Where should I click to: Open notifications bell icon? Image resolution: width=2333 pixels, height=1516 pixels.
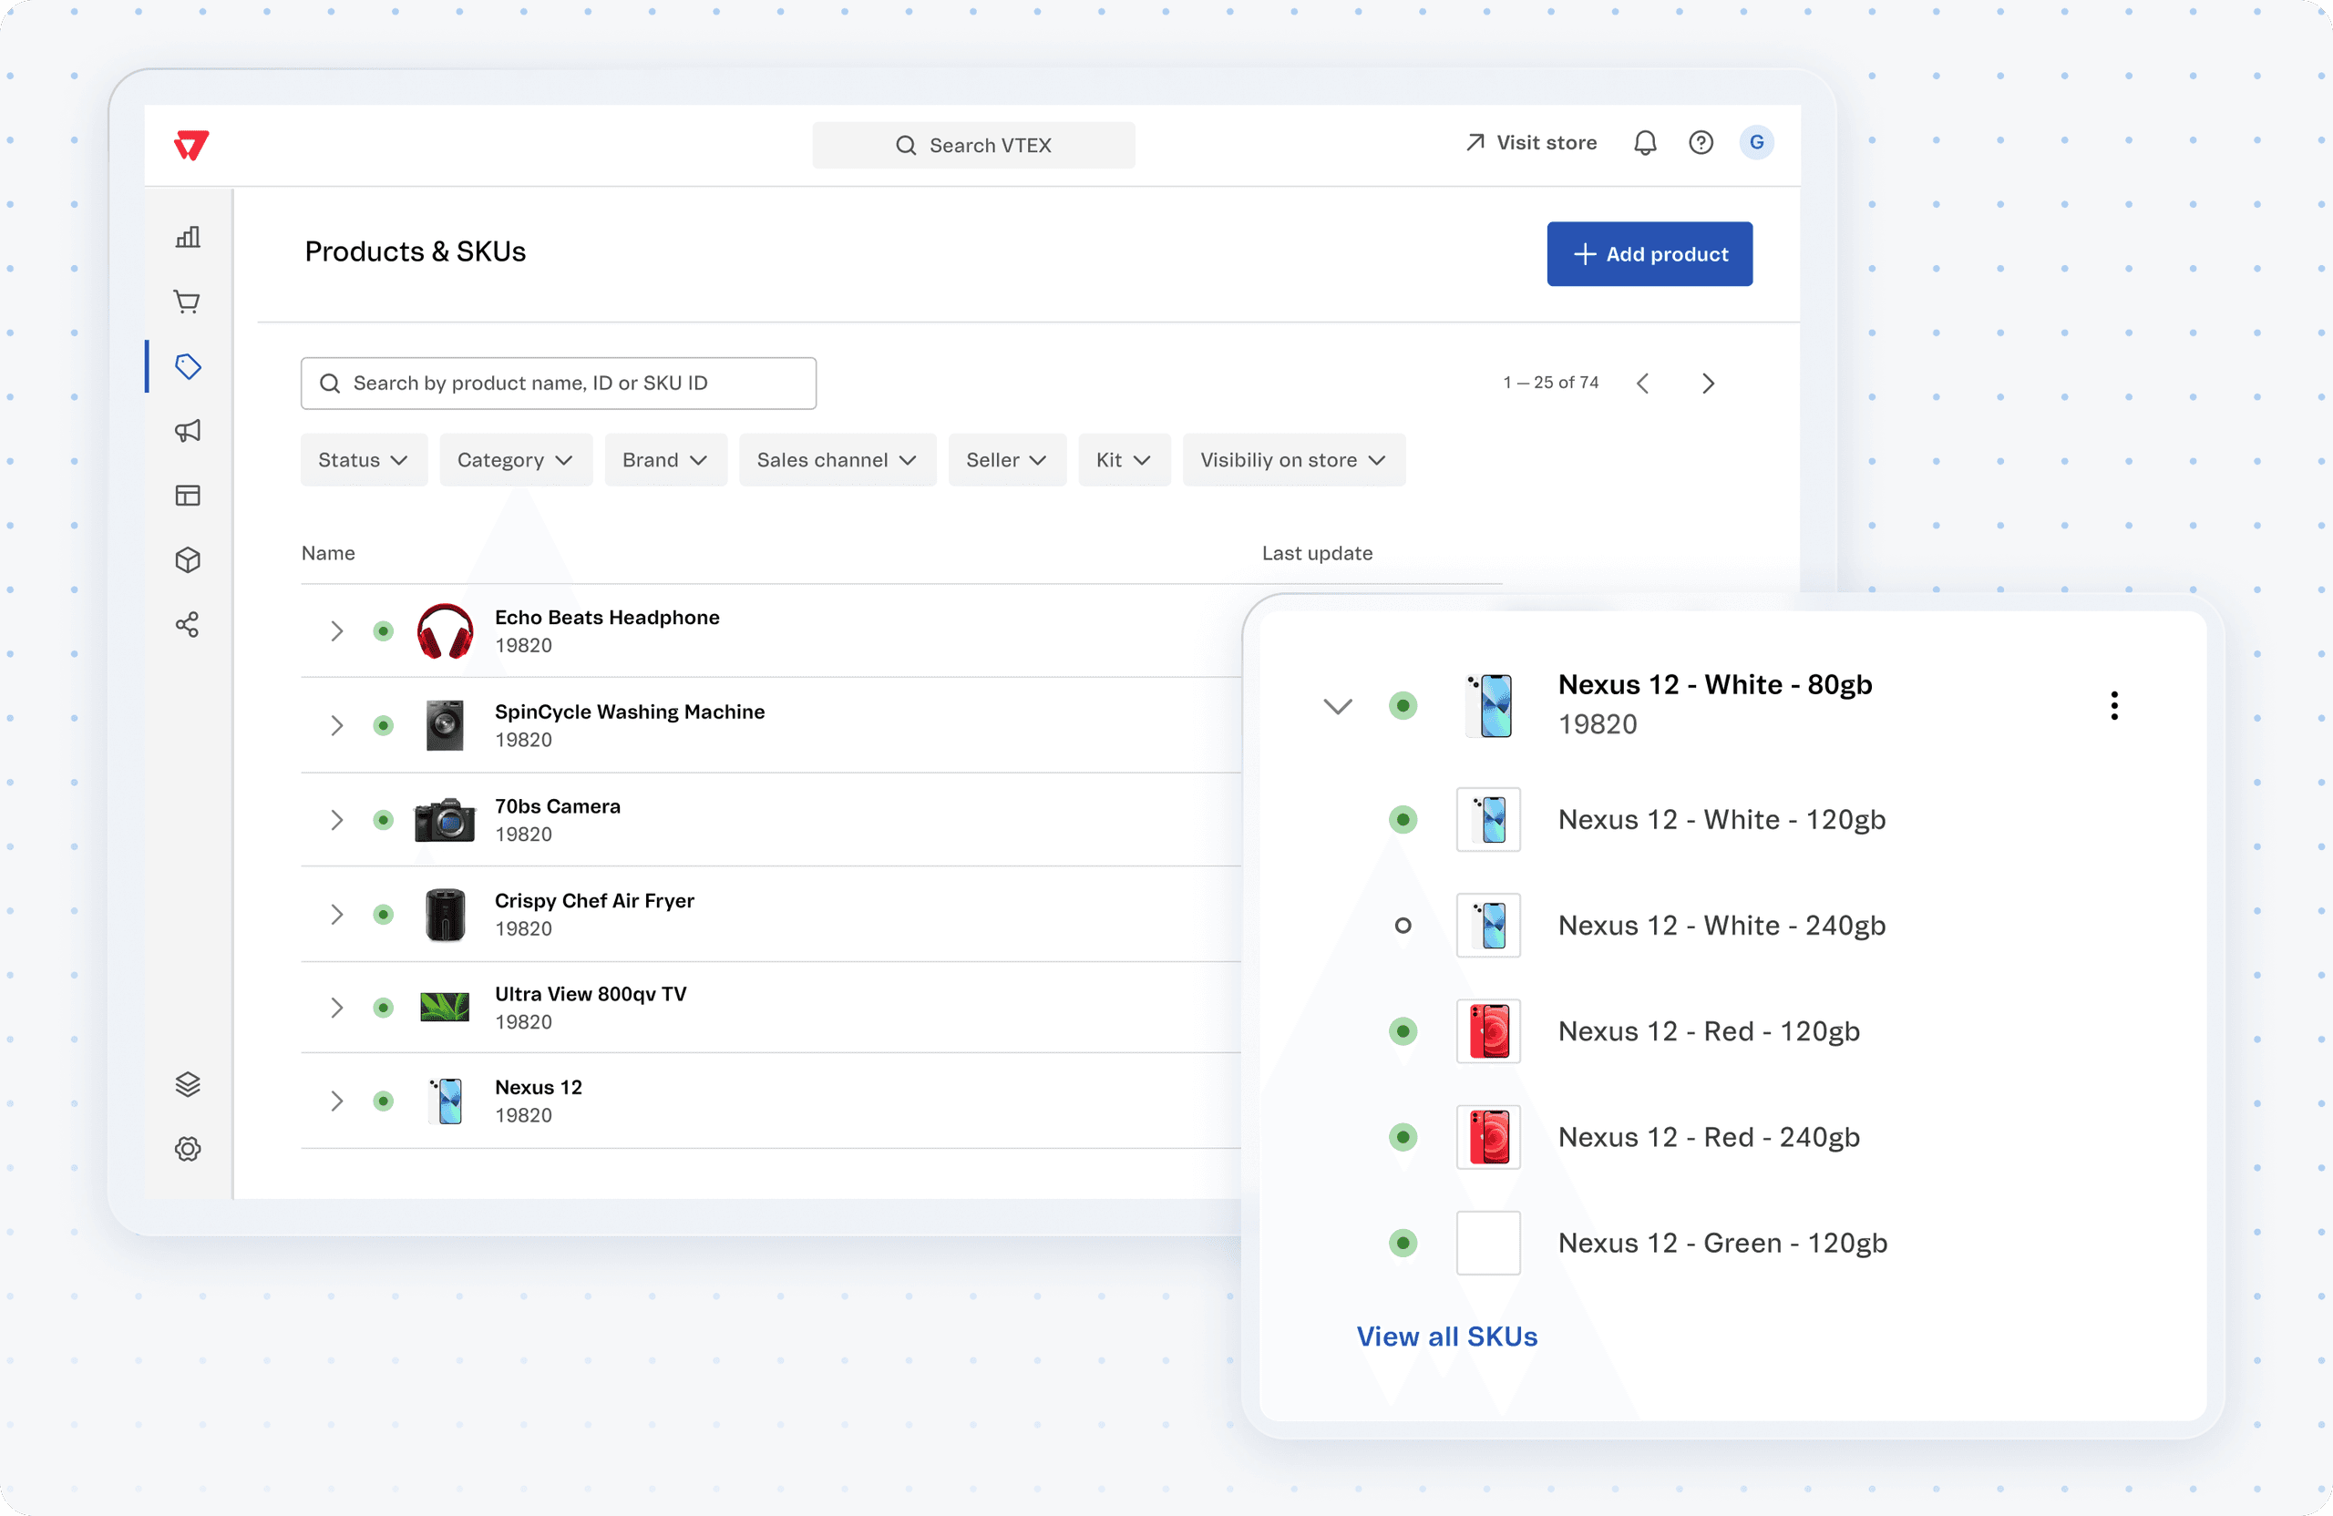tap(1645, 143)
